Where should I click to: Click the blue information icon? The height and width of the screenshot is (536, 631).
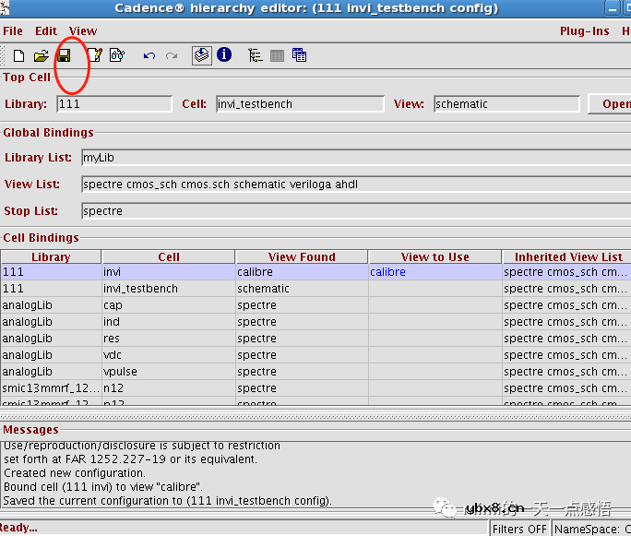pyautogui.click(x=224, y=55)
